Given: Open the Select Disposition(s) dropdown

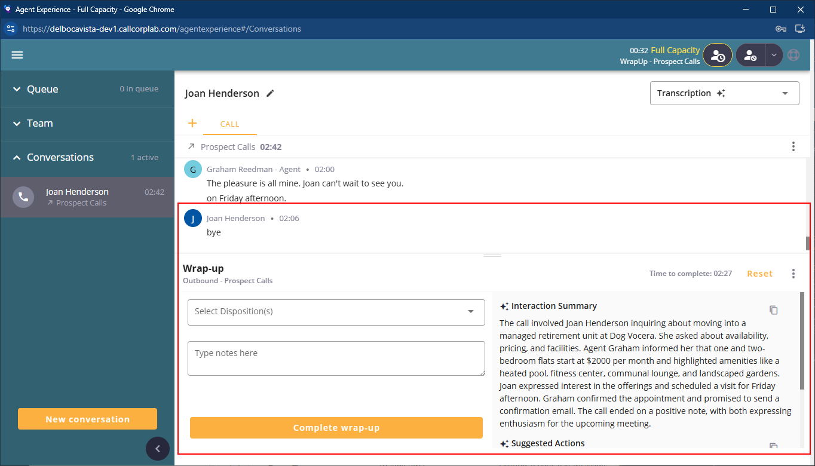Looking at the screenshot, I should pyautogui.click(x=336, y=312).
